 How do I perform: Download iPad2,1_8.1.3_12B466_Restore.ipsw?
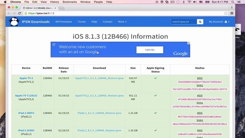tap(100, 113)
